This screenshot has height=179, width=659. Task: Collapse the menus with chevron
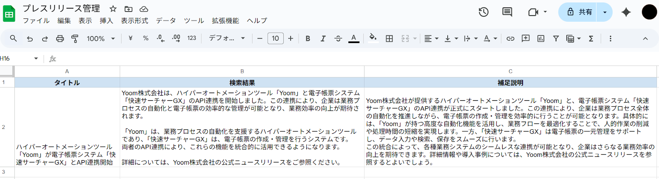645,38
